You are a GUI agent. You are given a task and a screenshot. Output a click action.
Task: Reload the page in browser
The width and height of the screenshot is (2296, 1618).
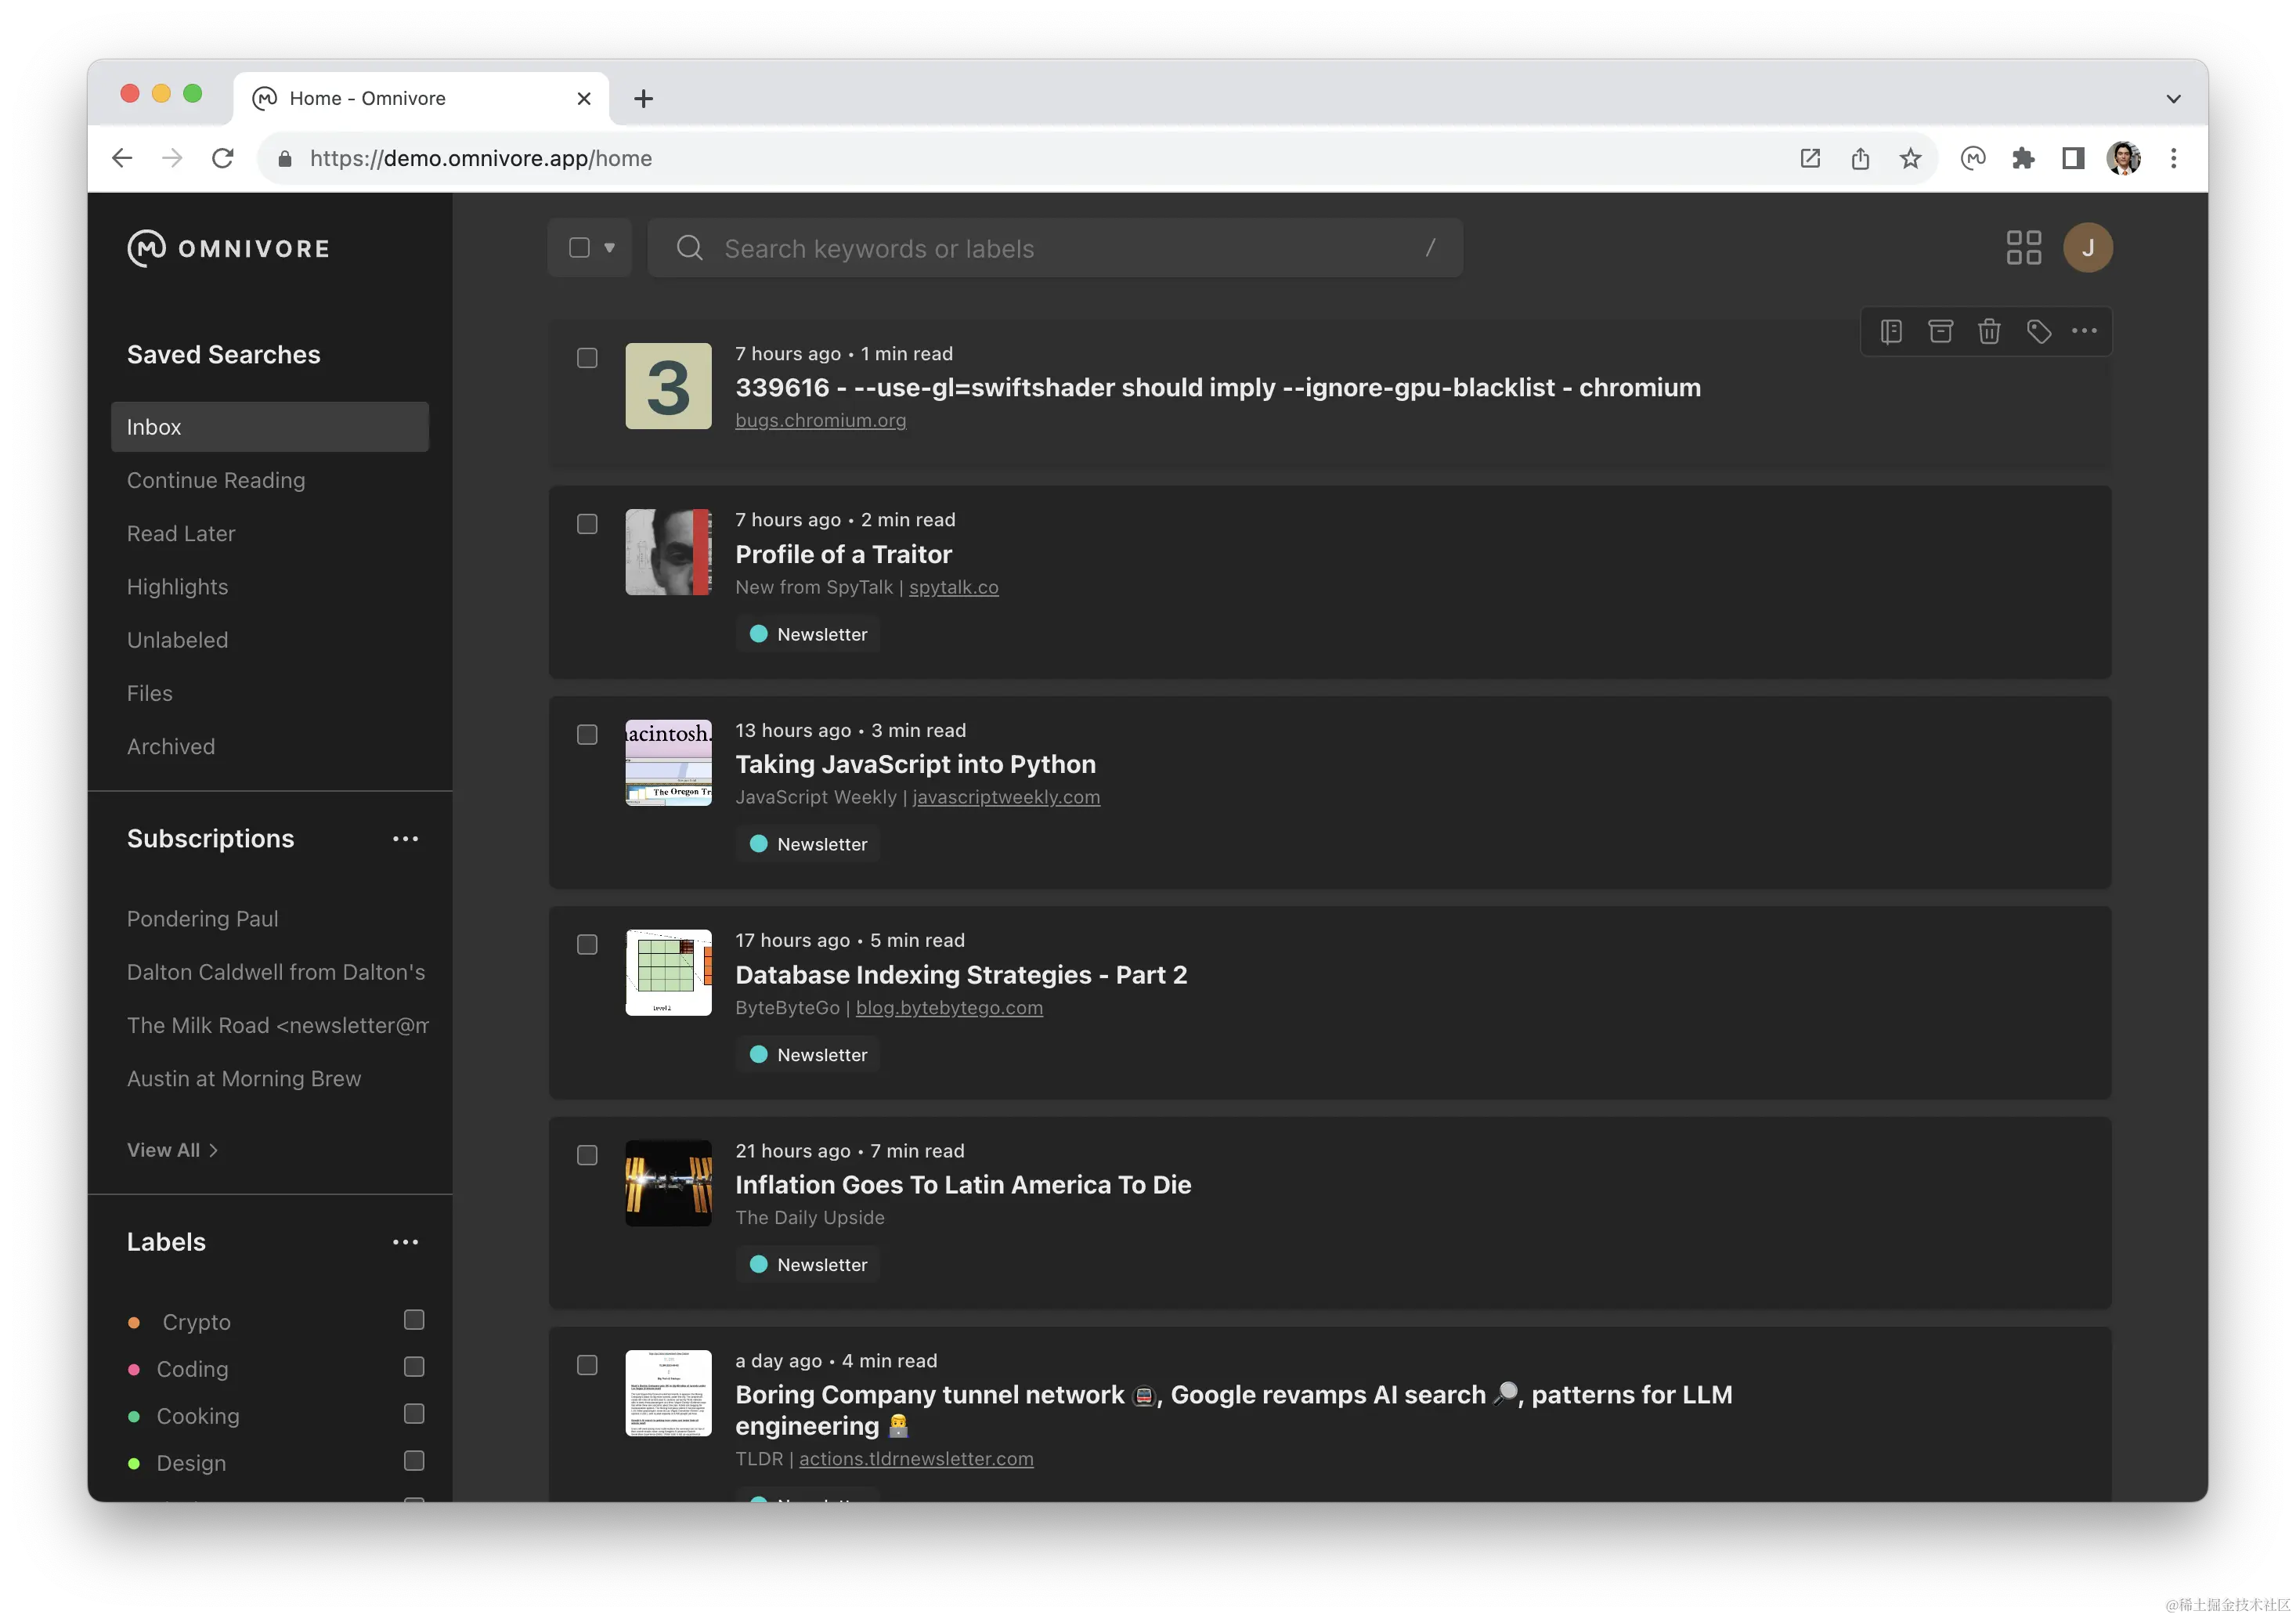pos(223,158)
